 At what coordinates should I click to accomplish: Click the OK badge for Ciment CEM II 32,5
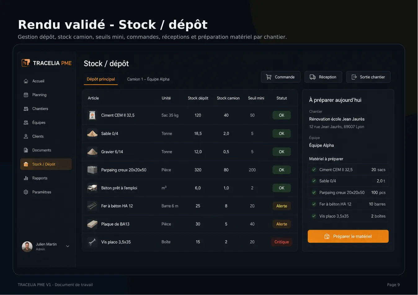click(x=282, y=115)
